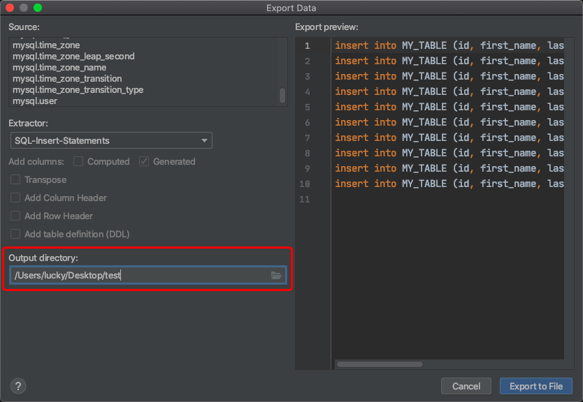
Task: Enable Add table definition (DDL)
Action: point(15,234)
